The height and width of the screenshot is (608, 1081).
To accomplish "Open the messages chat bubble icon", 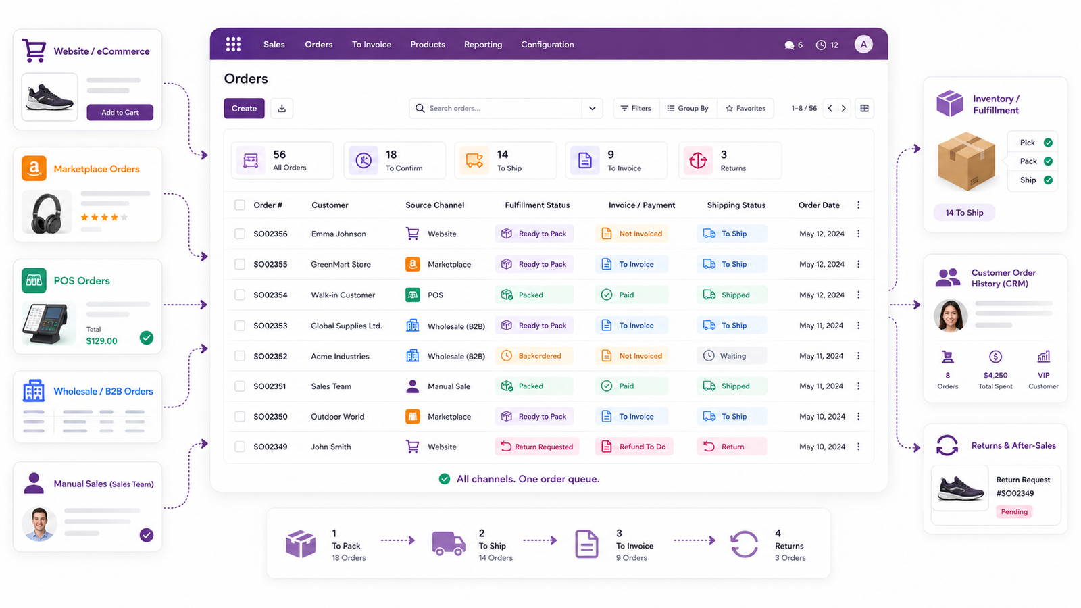I will tap(789, 45).
